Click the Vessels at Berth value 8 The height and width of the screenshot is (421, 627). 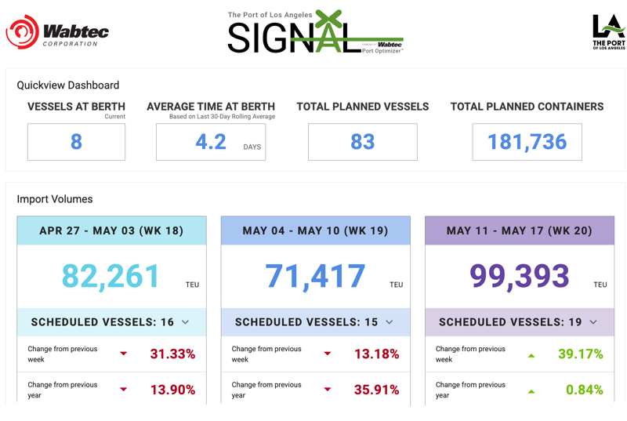(76, 142)
